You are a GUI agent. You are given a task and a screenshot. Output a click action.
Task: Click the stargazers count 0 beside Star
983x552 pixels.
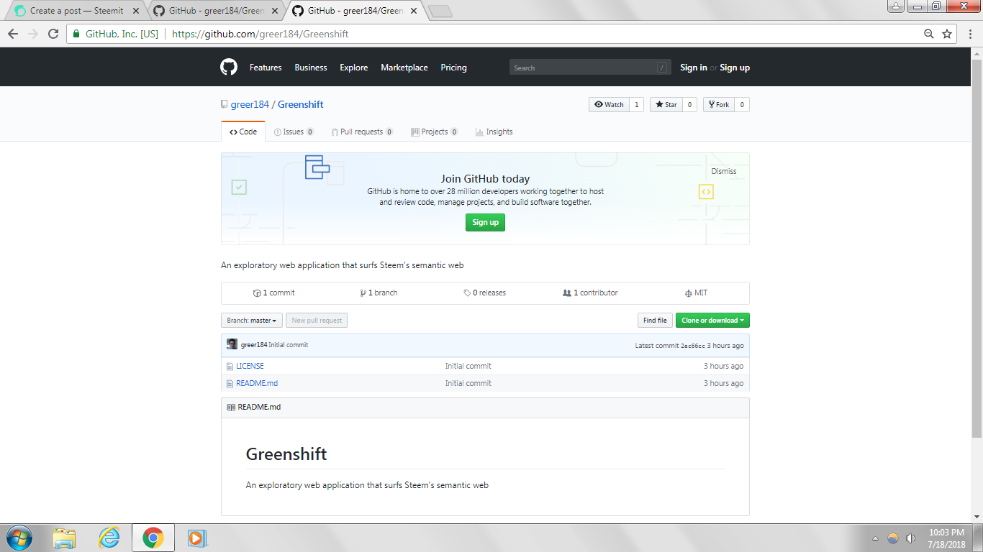coord(689,105)
